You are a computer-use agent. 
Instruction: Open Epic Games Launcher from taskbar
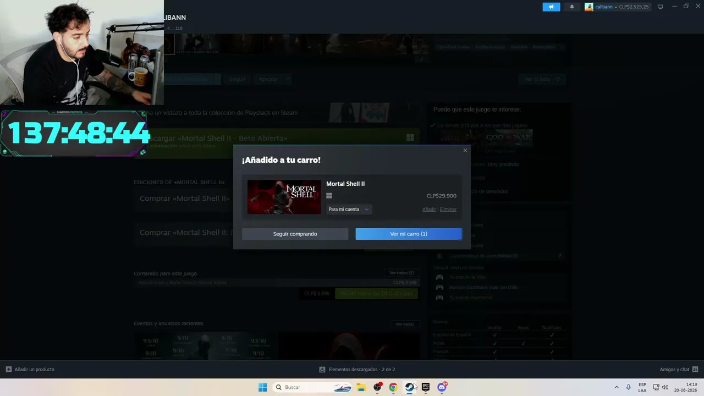[x=425, y=387]
